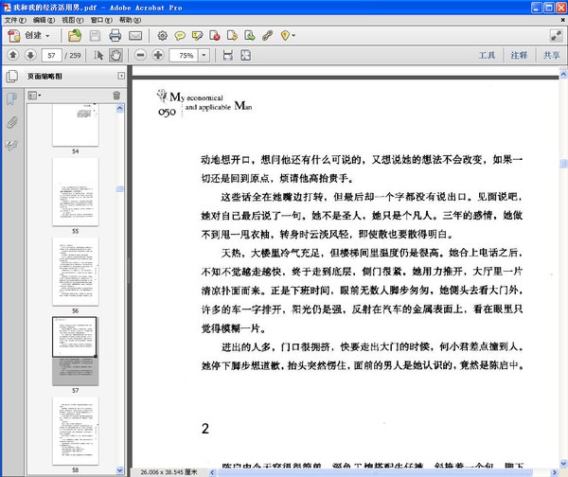Click the Create PDF icon

14,36
